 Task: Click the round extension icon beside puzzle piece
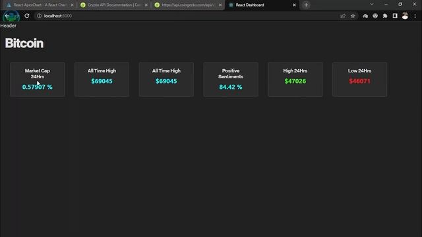(375, 16)
